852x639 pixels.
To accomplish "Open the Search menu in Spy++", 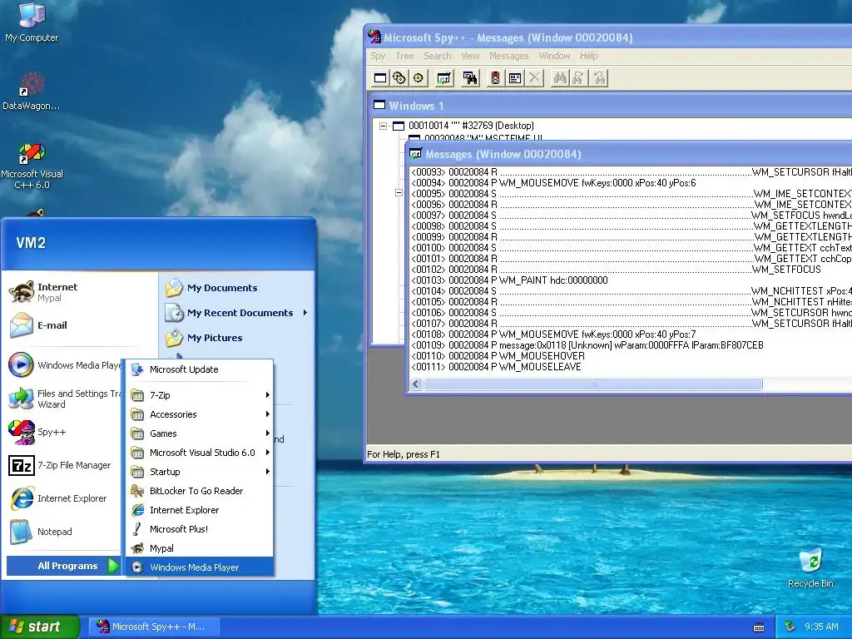I will click(438, 56).
